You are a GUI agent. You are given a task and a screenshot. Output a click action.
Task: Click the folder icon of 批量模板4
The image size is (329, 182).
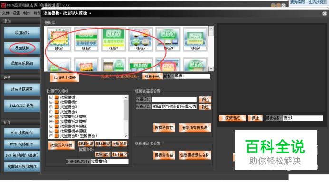pyautogui.click(x=57, y=112)
